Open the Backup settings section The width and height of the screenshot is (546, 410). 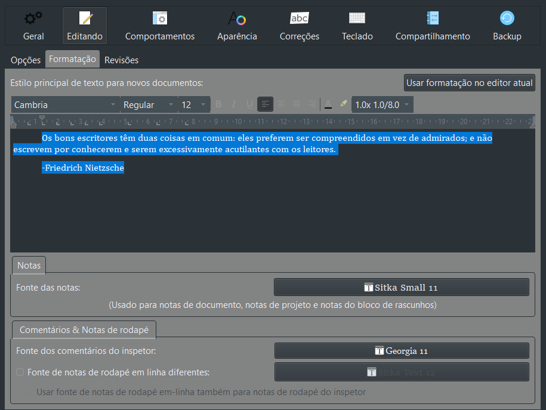click(x=507, y=26)
